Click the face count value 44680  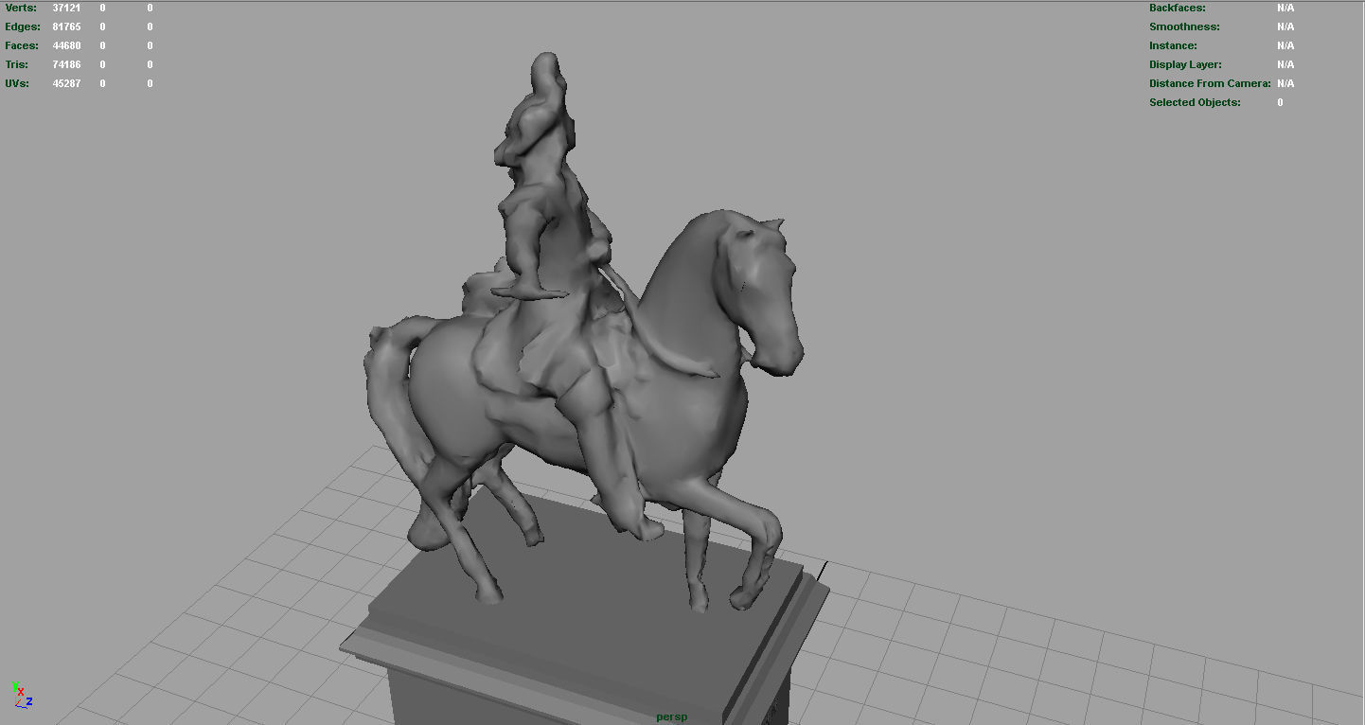66,45
